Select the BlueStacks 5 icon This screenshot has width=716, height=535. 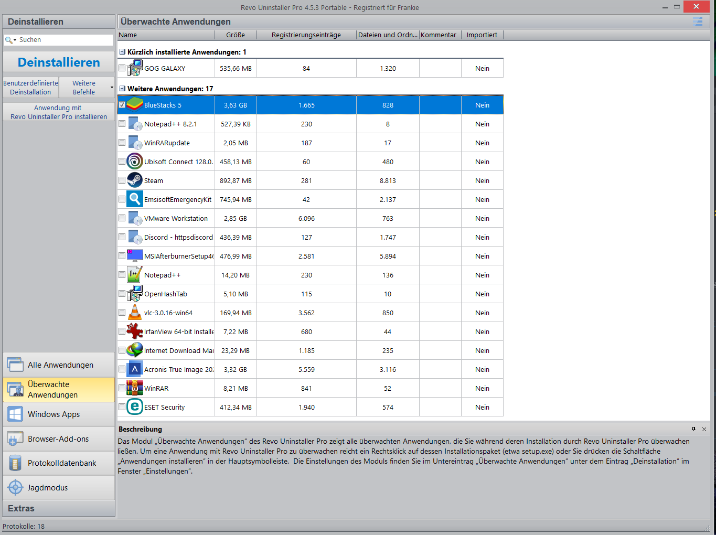tap(135, 104)
